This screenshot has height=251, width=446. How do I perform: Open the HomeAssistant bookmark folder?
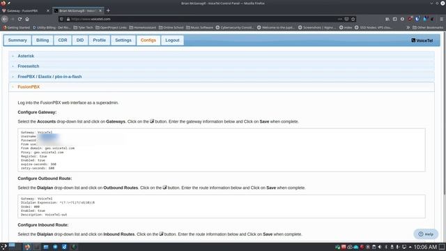tap(142, 27)
